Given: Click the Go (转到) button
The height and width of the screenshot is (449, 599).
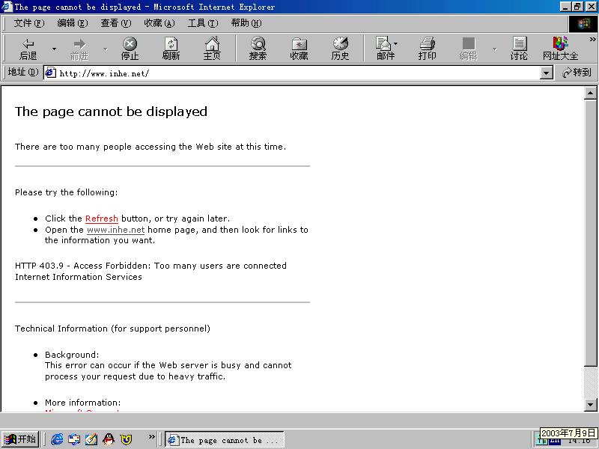Looking at the screenshot, I should click(577, 73).
